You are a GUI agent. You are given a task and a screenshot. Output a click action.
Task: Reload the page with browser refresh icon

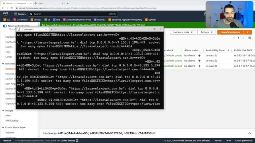pyautogui.click(x=12, y=8)
